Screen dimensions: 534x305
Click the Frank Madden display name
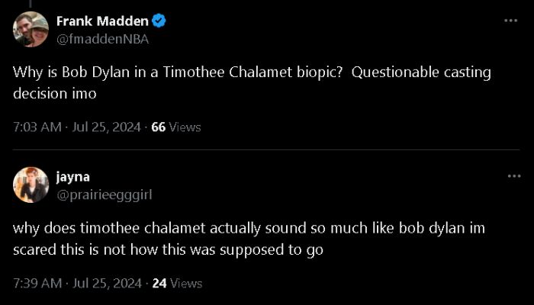click(102, 21)
